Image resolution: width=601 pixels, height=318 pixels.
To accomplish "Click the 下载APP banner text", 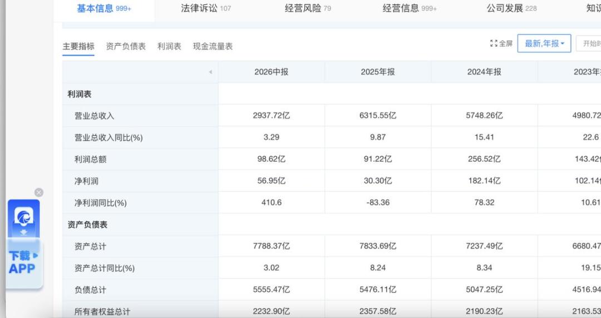I will (23, 262).
